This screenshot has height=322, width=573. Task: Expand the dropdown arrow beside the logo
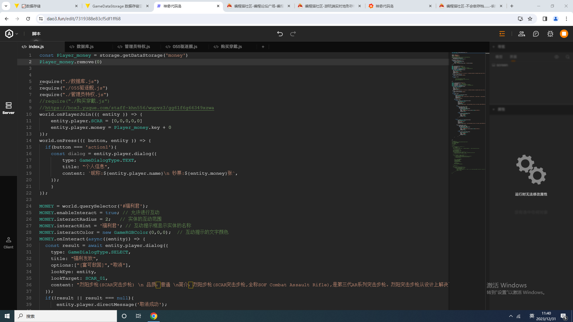tap(17, 34)
